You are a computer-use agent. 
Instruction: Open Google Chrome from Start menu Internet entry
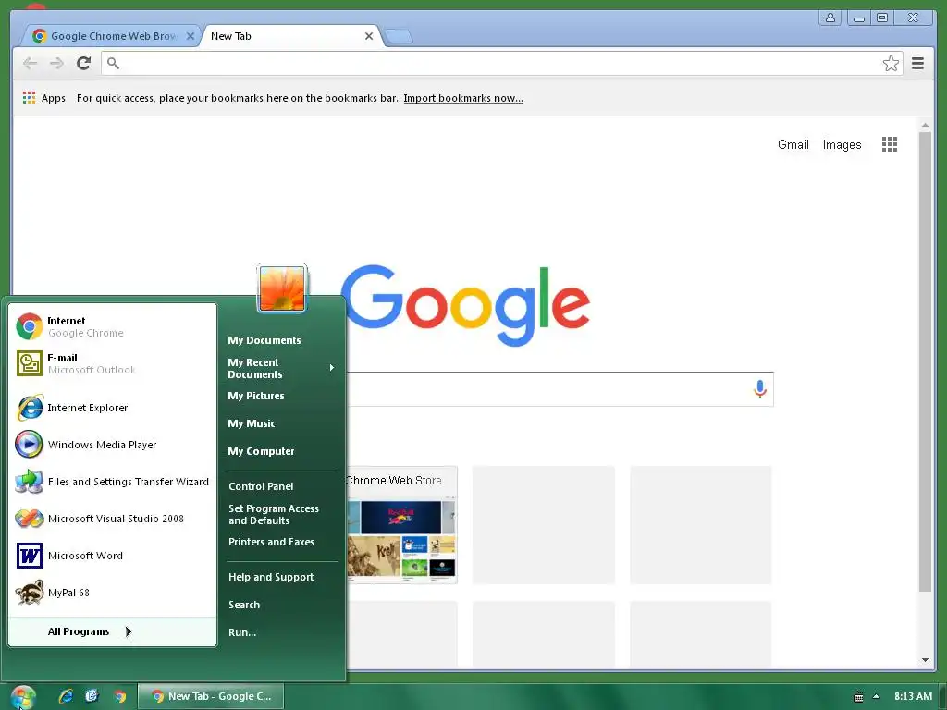click(x=112, y=326)
